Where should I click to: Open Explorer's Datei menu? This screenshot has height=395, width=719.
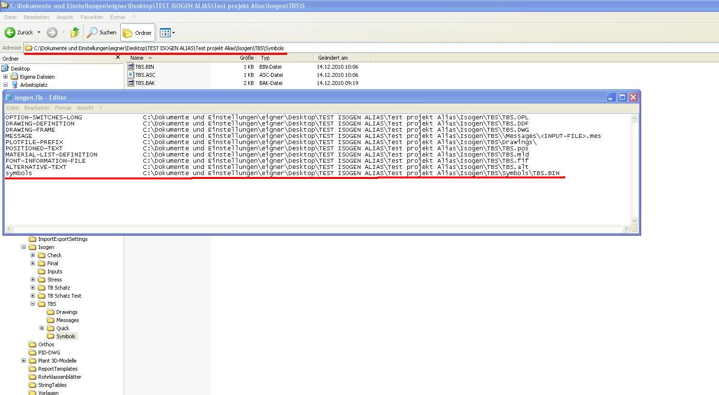10,17
